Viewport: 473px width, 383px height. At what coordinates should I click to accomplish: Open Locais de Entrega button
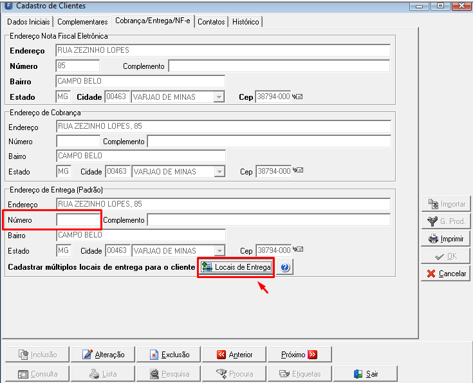click(236, 267)
